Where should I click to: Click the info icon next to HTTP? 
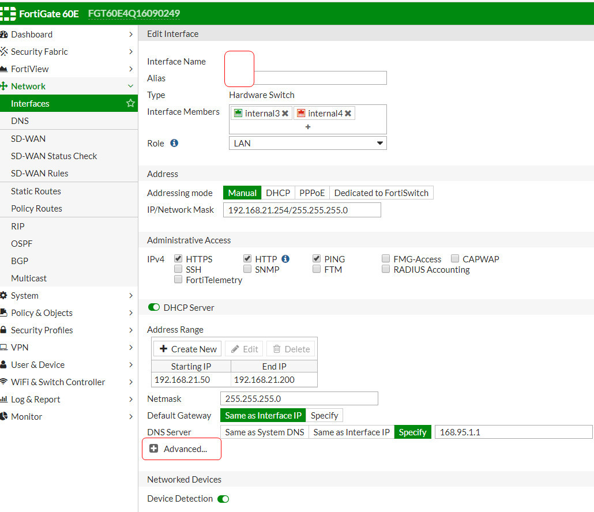point(285,259)
